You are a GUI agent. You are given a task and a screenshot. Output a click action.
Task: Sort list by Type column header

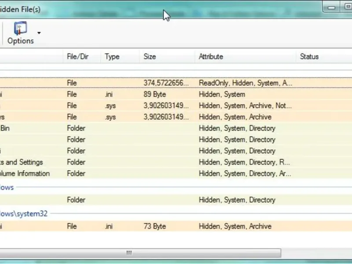point(112,57)
